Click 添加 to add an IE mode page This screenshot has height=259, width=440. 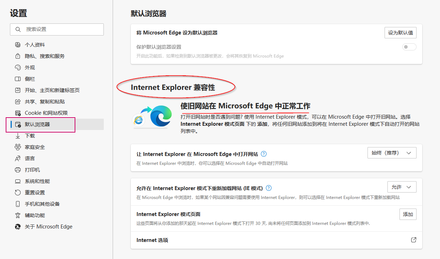pos(408,214)
